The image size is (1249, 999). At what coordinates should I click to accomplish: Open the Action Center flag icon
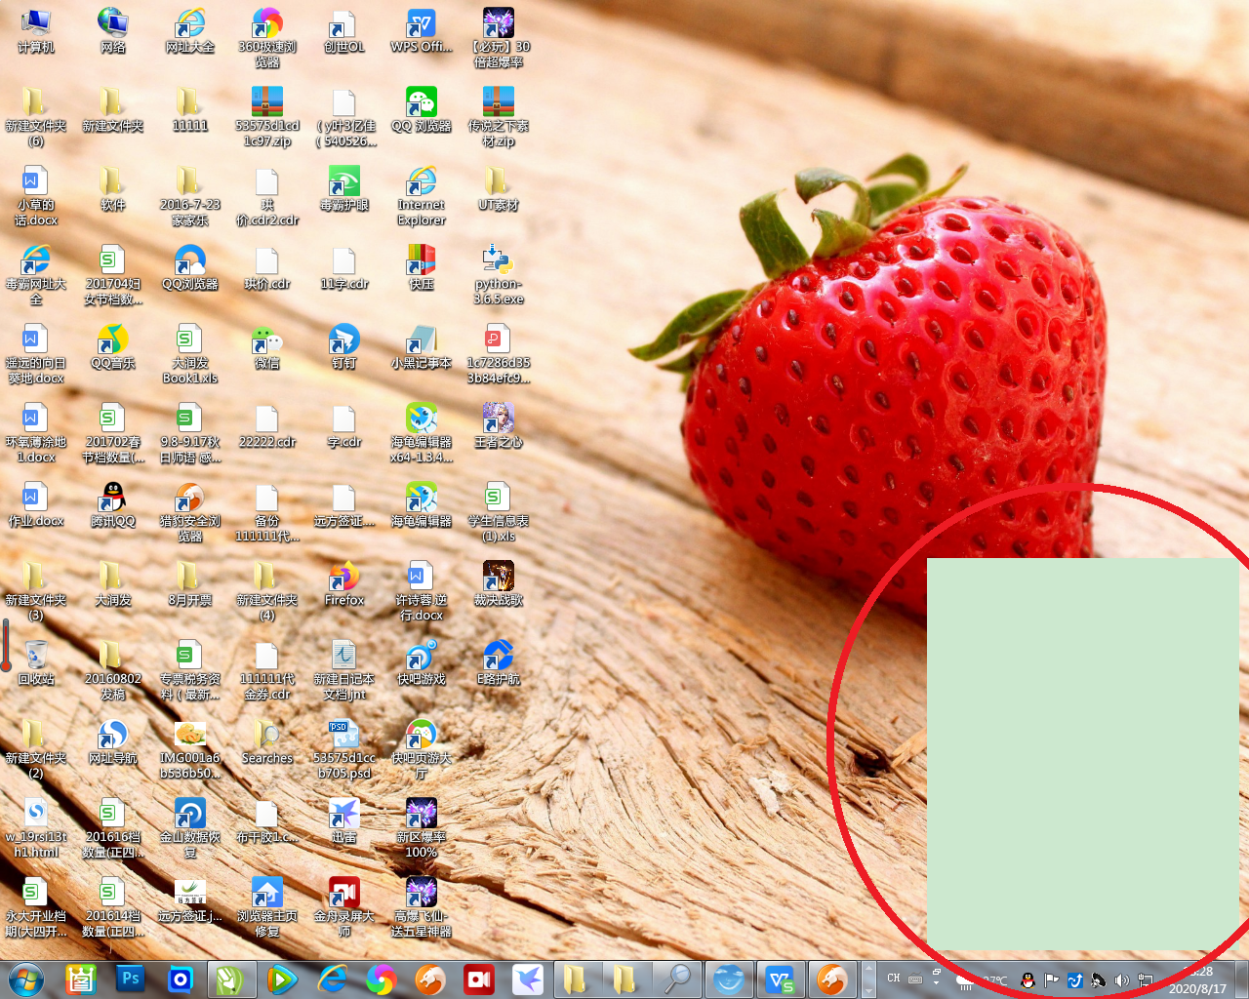(1051, 980)
